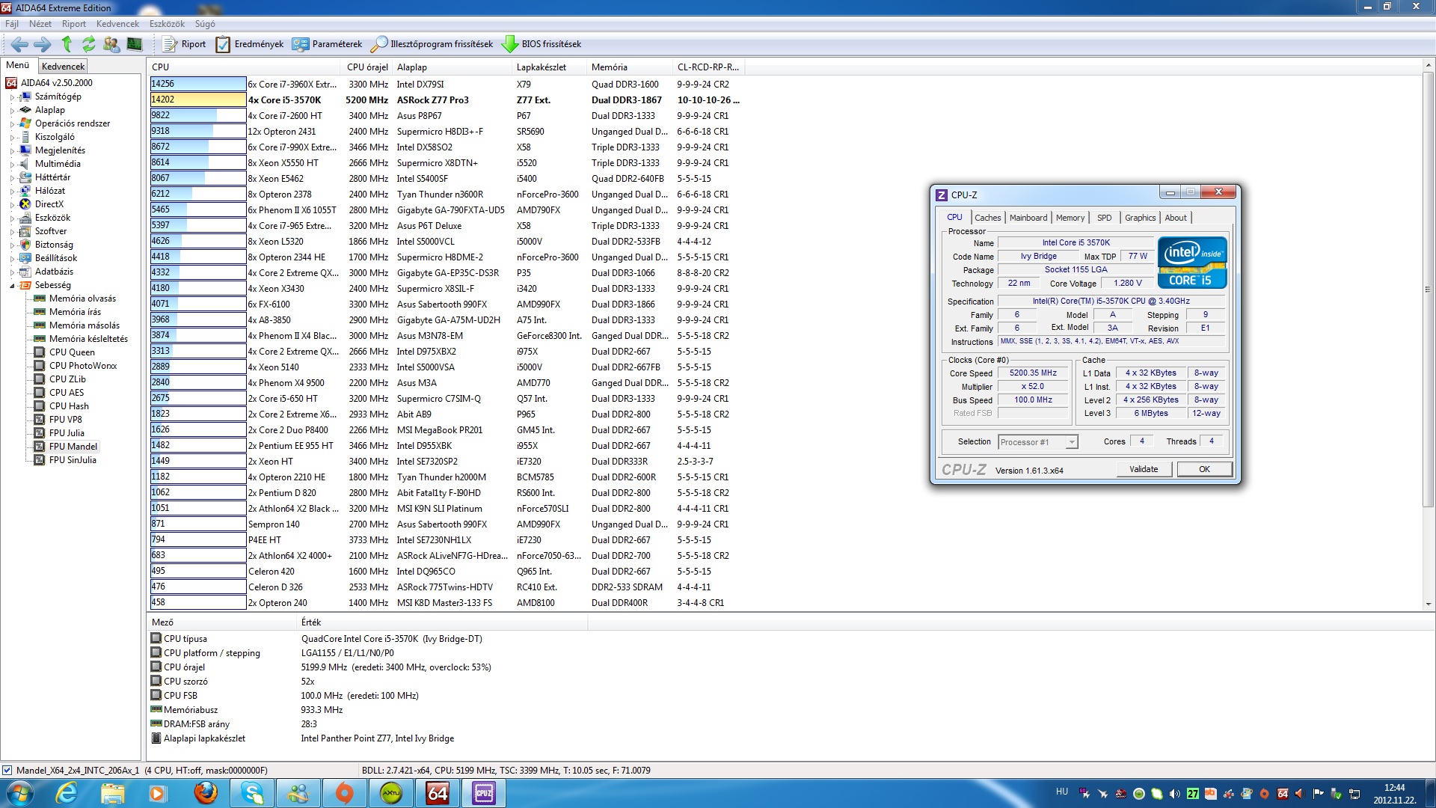The height and width of the screenshot is (808, 1436).
Task: Open the Riport toolbar button
Action: (184, 44)
